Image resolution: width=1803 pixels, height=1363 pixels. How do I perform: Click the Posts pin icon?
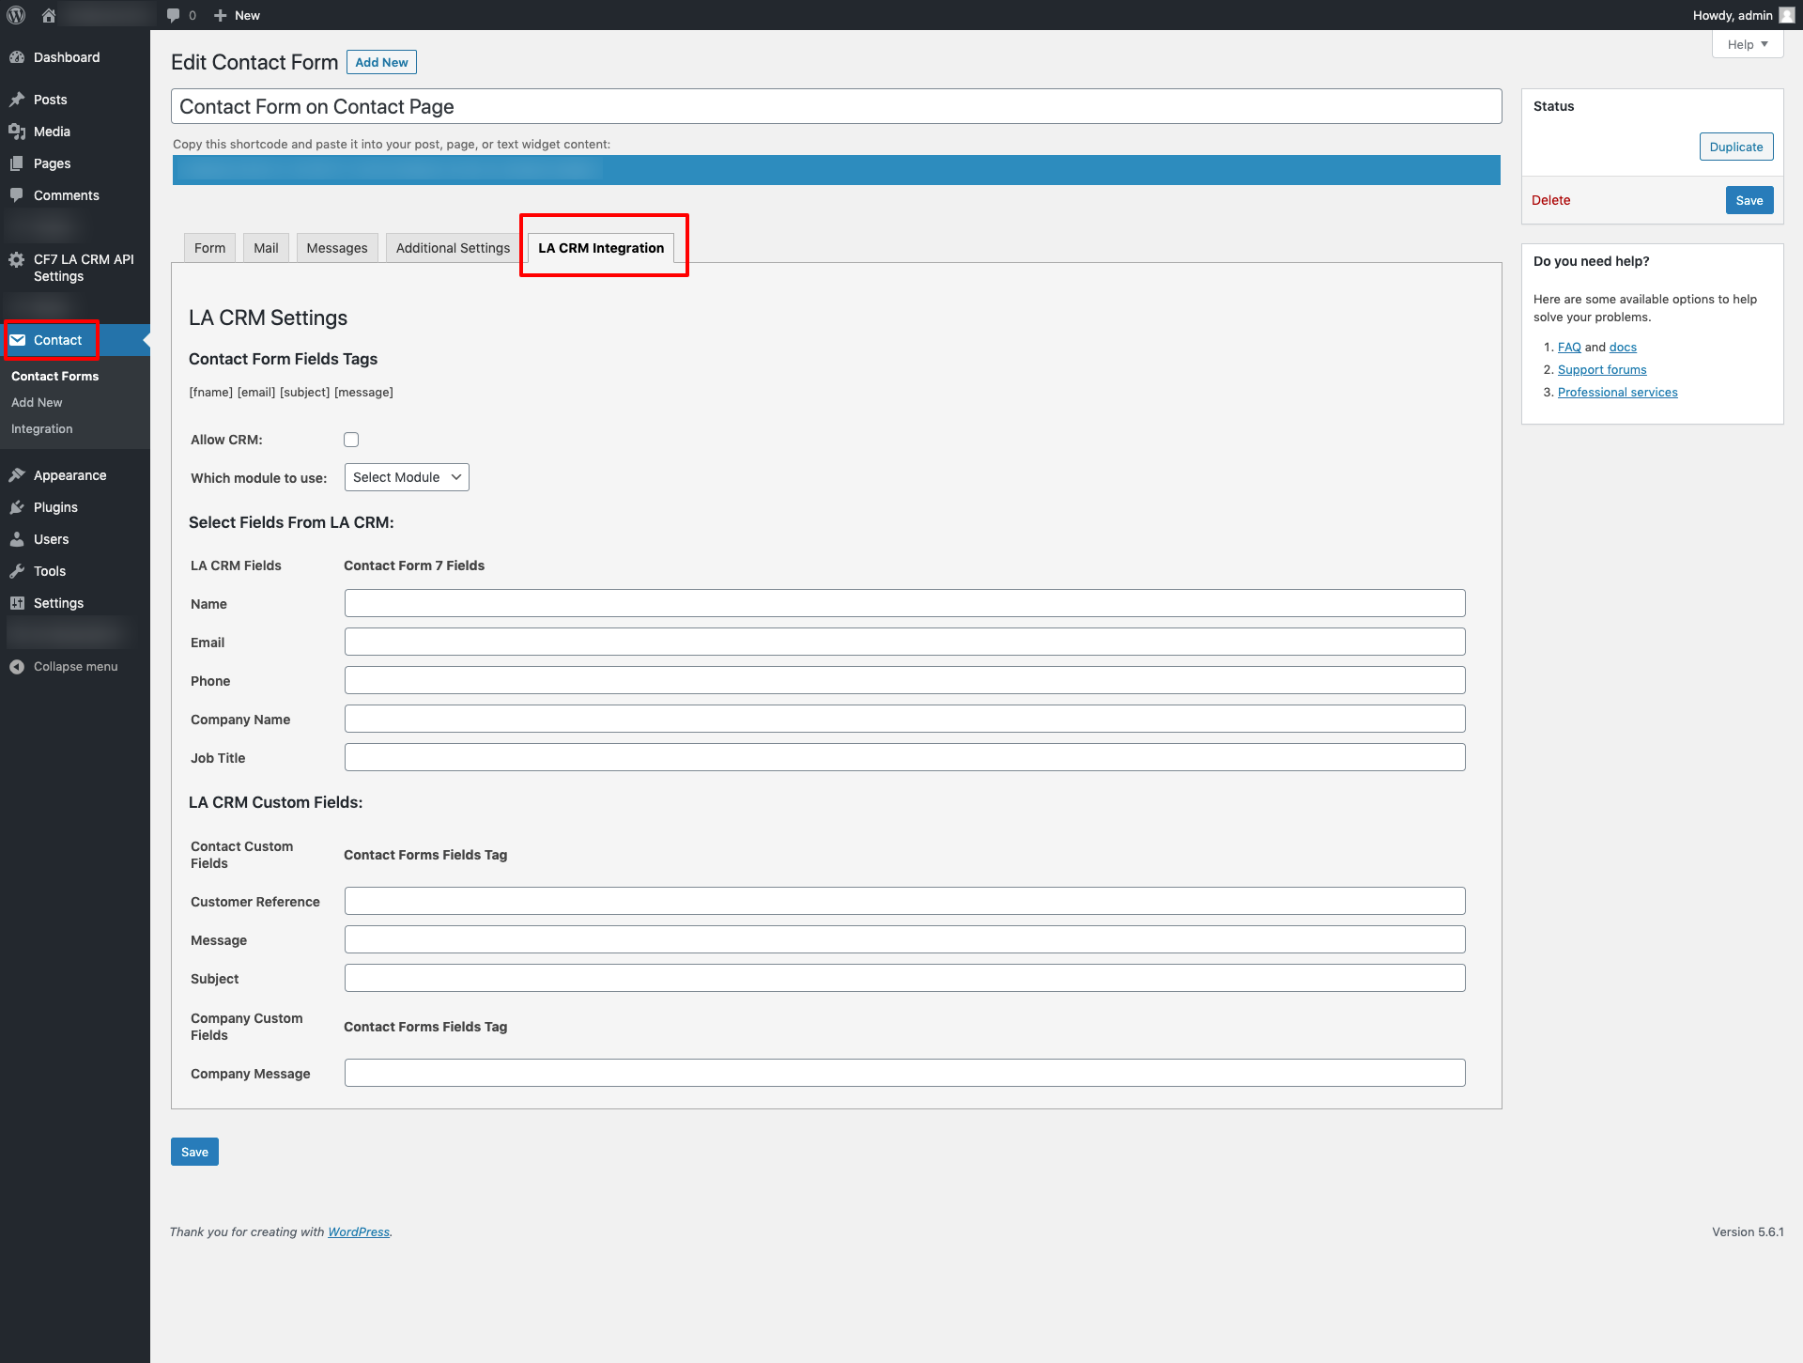[x=17, y=100]
